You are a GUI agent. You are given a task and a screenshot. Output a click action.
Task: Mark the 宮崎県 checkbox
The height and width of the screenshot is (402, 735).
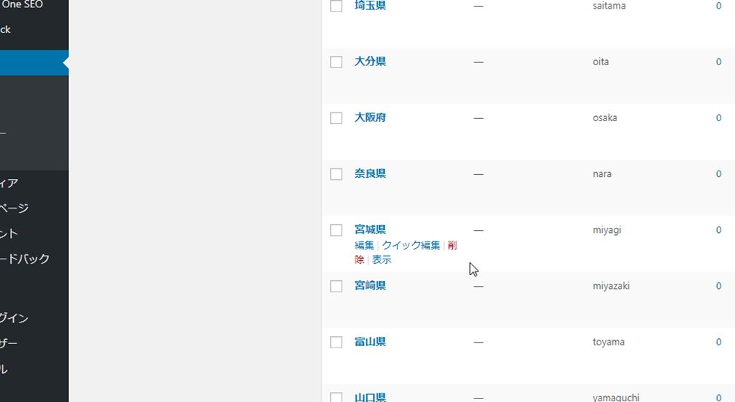336,286
